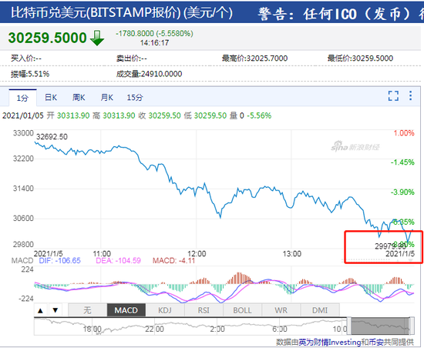Click the down triangle indicator arrow
This screenshot has width=424, height=351.
coord(56,310)
